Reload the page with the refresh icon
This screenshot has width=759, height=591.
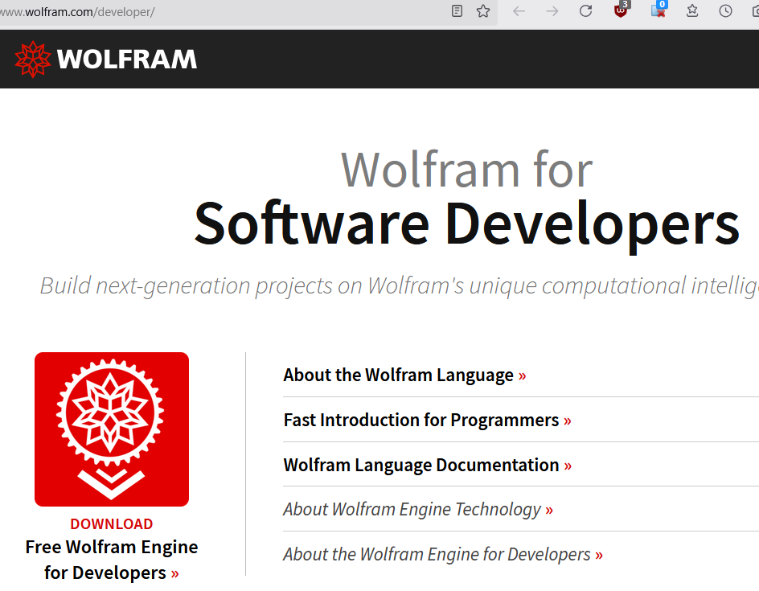585,10
